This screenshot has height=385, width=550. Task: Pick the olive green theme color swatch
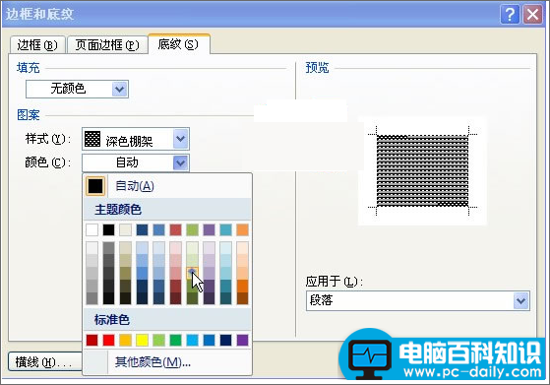click(x=192, y=229)
